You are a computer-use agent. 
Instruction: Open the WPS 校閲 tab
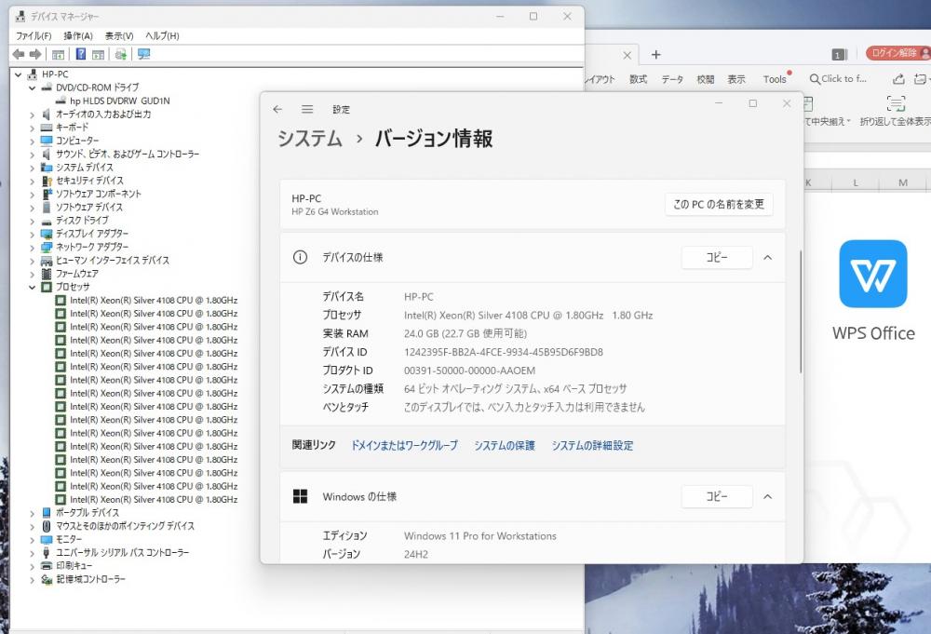tap(706, 79)
